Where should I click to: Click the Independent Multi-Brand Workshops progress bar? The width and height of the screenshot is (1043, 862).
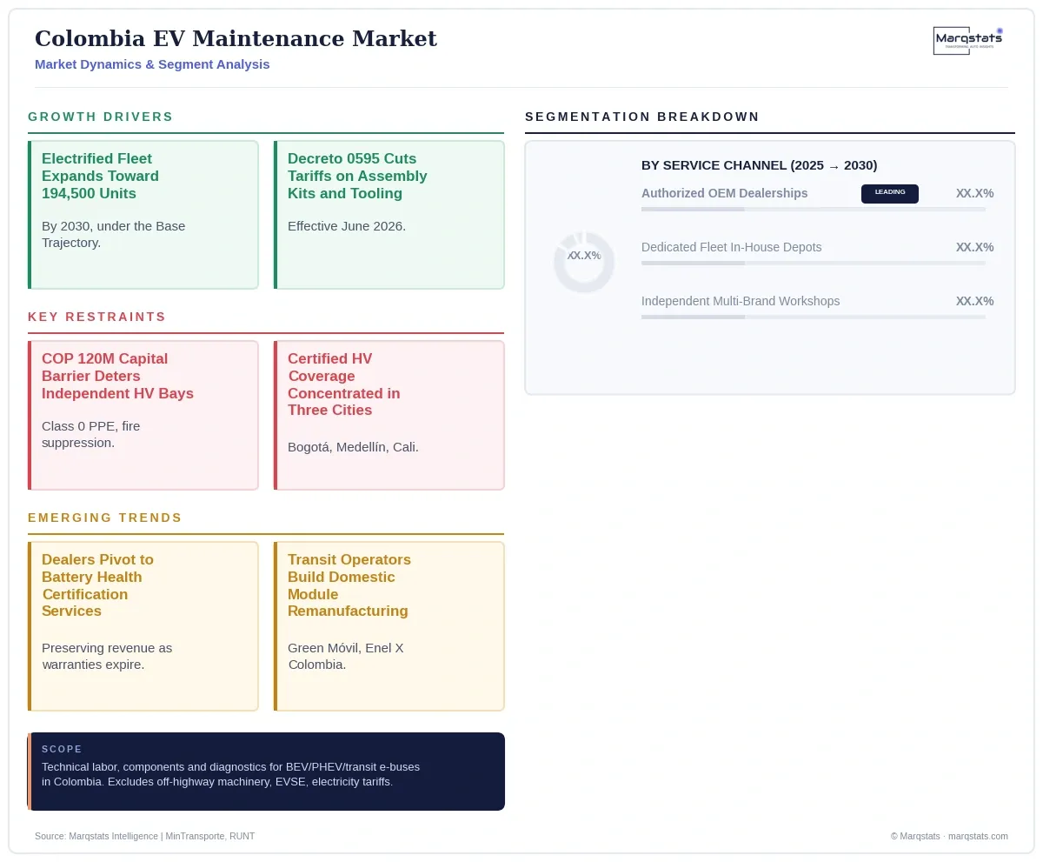pyautogui.click(x=814, y=317)
